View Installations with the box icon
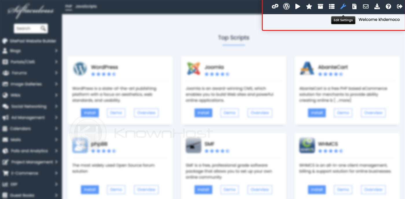This screenshot has width=405, height=199. click(x=320, y=6)
